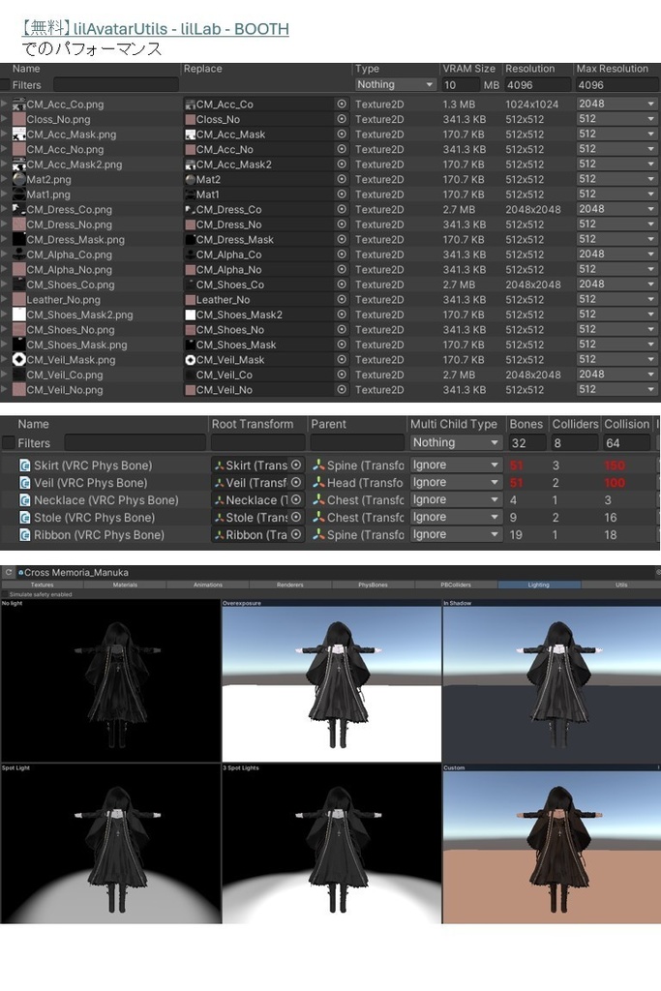Click the Head transform icon in Veil row

[319, 482]
